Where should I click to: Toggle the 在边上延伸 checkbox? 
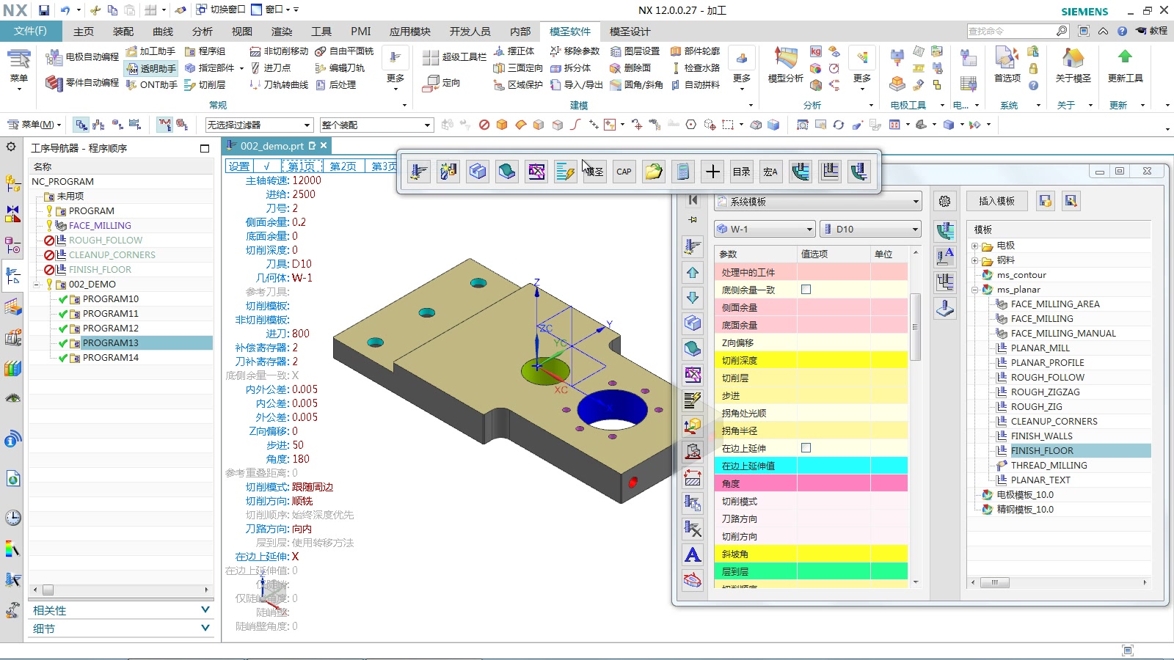tap(806, 448)
